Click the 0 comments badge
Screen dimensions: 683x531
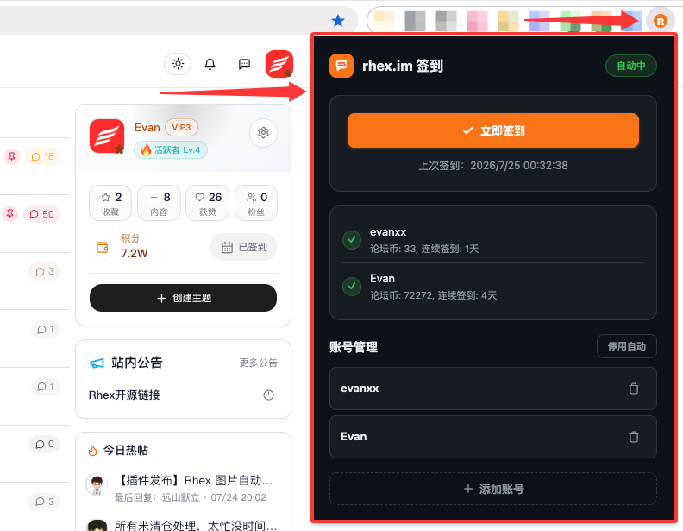[45, 445]
